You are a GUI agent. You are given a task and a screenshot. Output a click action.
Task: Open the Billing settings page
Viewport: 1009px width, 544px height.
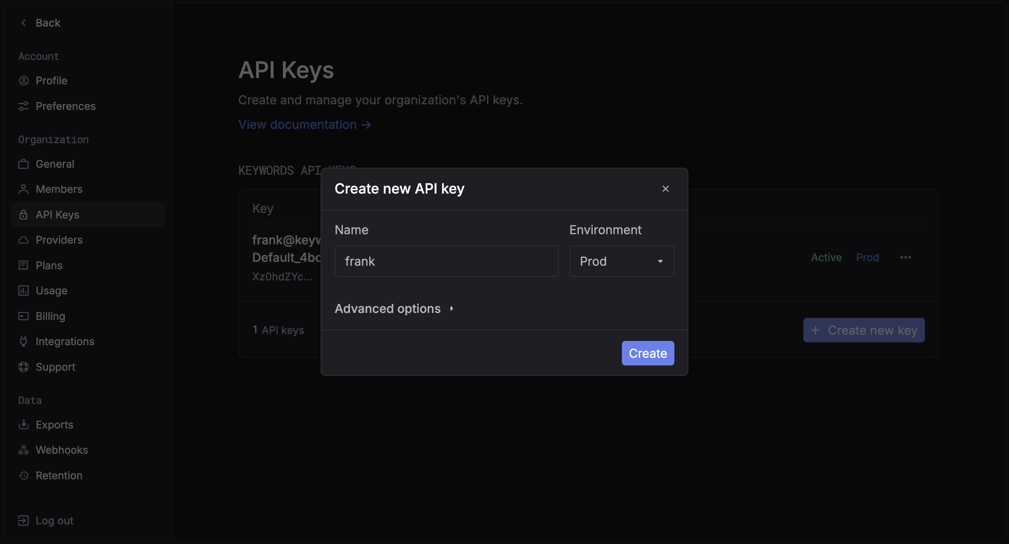pos(50,316)
